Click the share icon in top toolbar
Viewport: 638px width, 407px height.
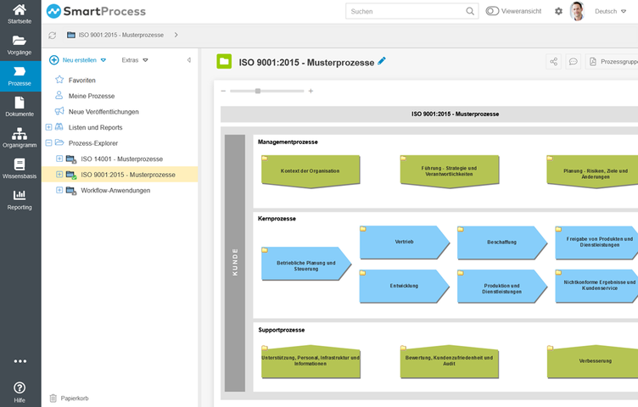pyautogui.click(x=554, y=62)
